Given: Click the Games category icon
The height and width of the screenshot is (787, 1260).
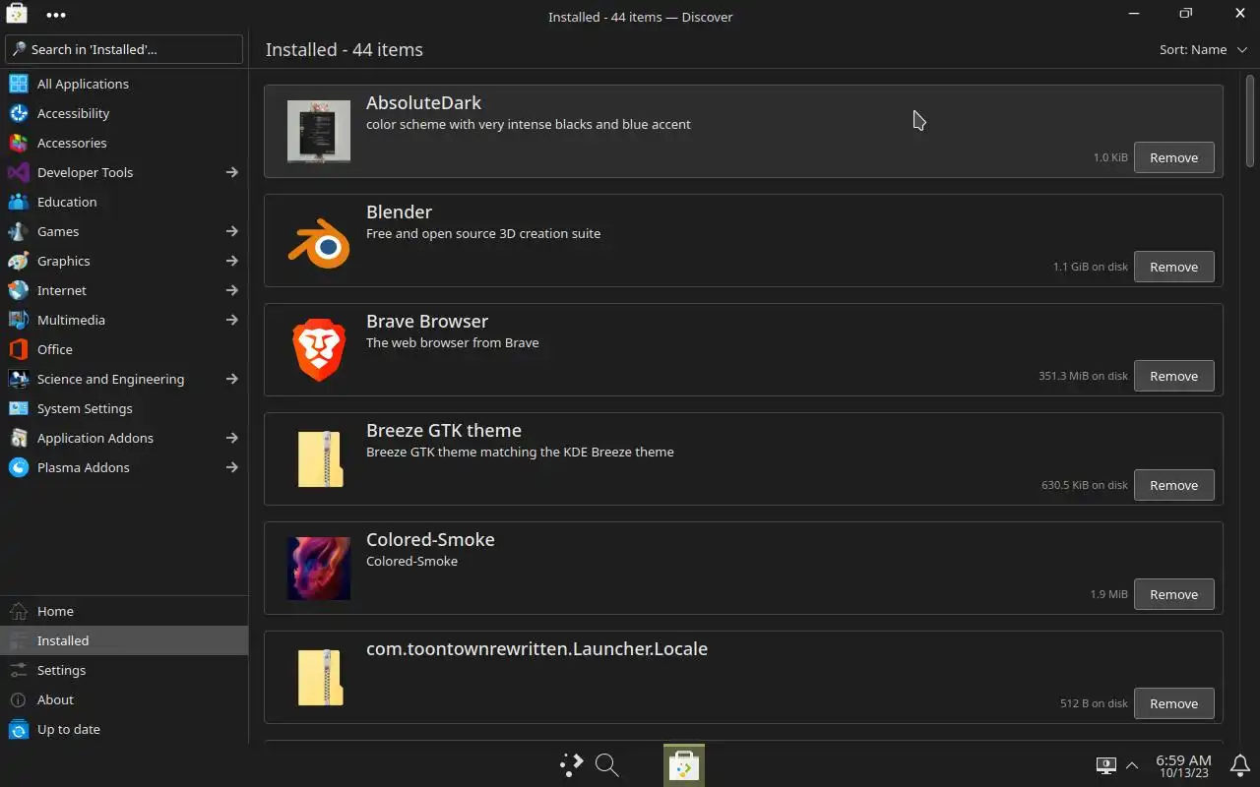Looking at the screenshot, I should click(x=19, y=231).
